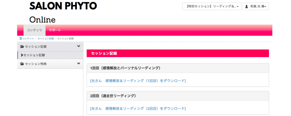The height and width of the screenshot is (116, 291).
Task: Go to コンテンツ breadcrumb link
Action: 28,38
